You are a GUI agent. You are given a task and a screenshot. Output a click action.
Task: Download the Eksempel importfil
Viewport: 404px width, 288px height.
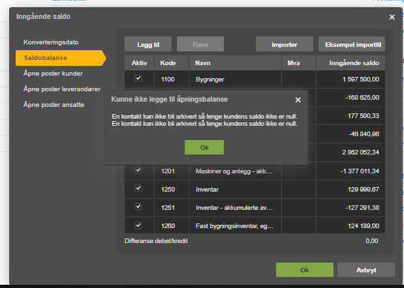click(351, 44)
